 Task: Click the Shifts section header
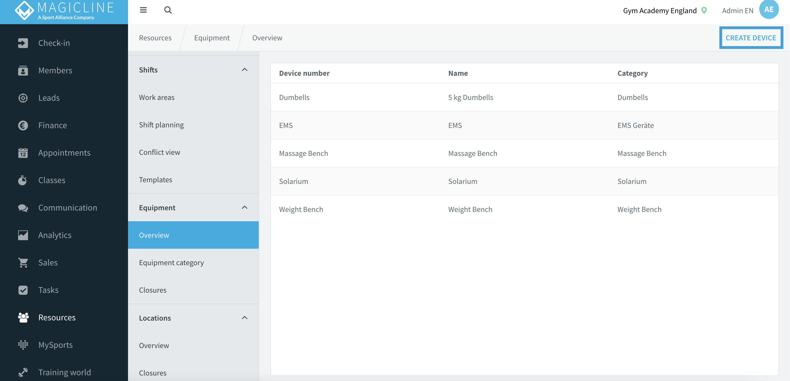click(193, 70)
